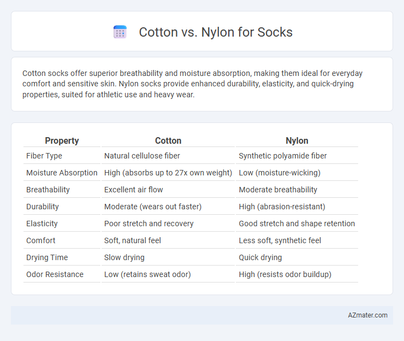
Task: Click the 'Drying Time' row label
Action: 47,257
